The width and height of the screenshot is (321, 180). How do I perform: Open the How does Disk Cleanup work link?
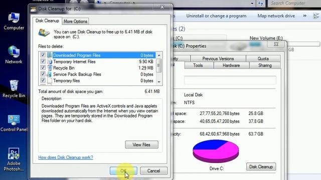66,157
